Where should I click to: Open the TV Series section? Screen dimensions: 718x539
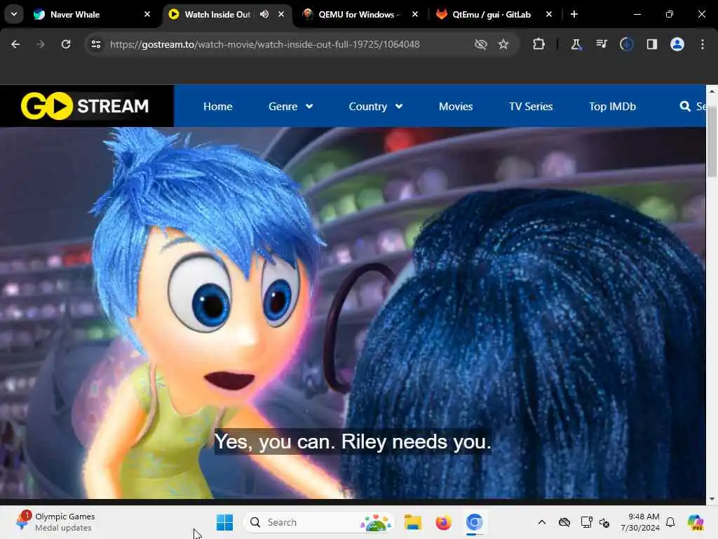[x=531, y=107]
